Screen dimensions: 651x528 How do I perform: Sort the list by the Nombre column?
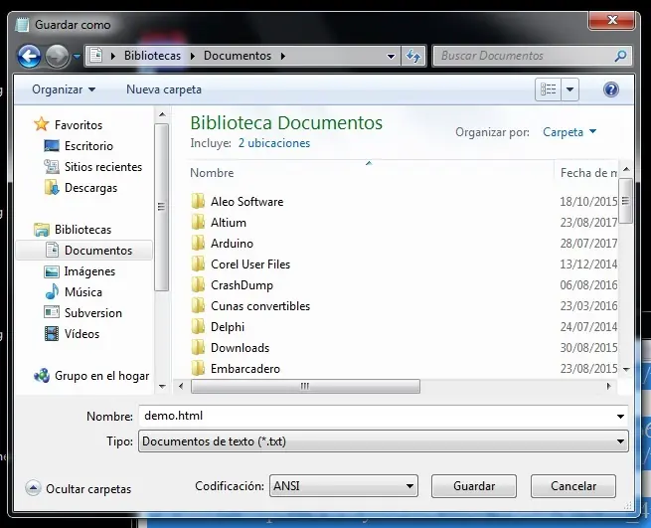pyautogui.click(x=212, y=173)
